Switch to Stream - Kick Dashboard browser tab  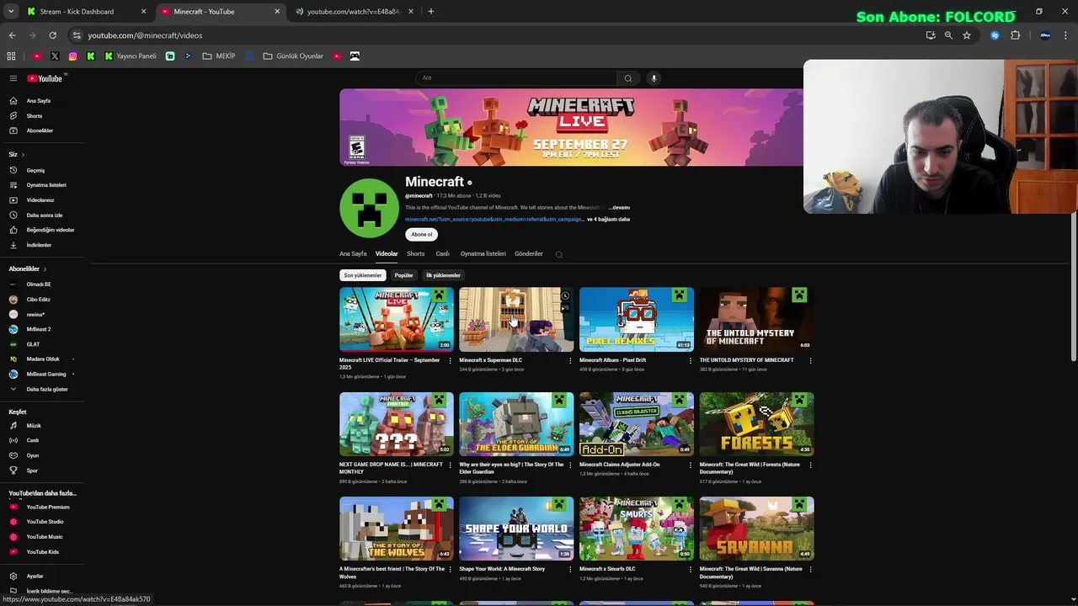click(x=86, y=12)
